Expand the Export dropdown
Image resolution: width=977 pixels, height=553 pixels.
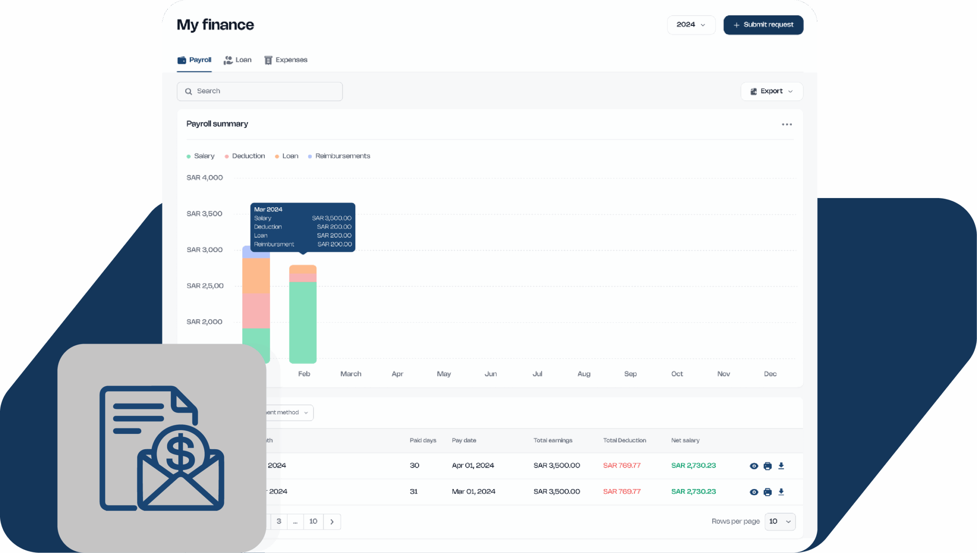772,91
